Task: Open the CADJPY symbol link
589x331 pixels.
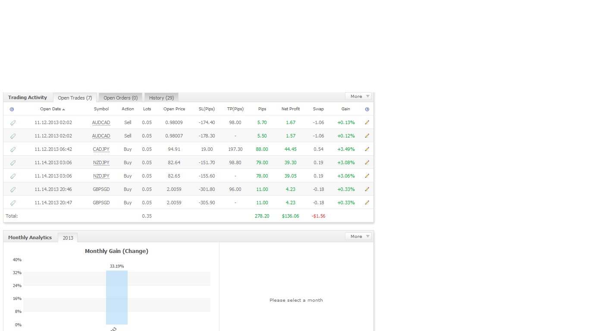Action: 101,149
